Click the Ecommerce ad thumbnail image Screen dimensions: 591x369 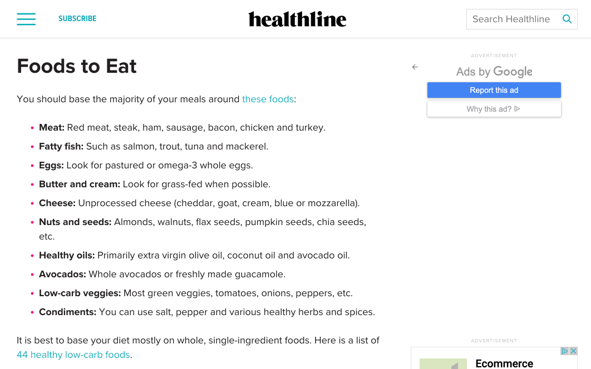443,364
